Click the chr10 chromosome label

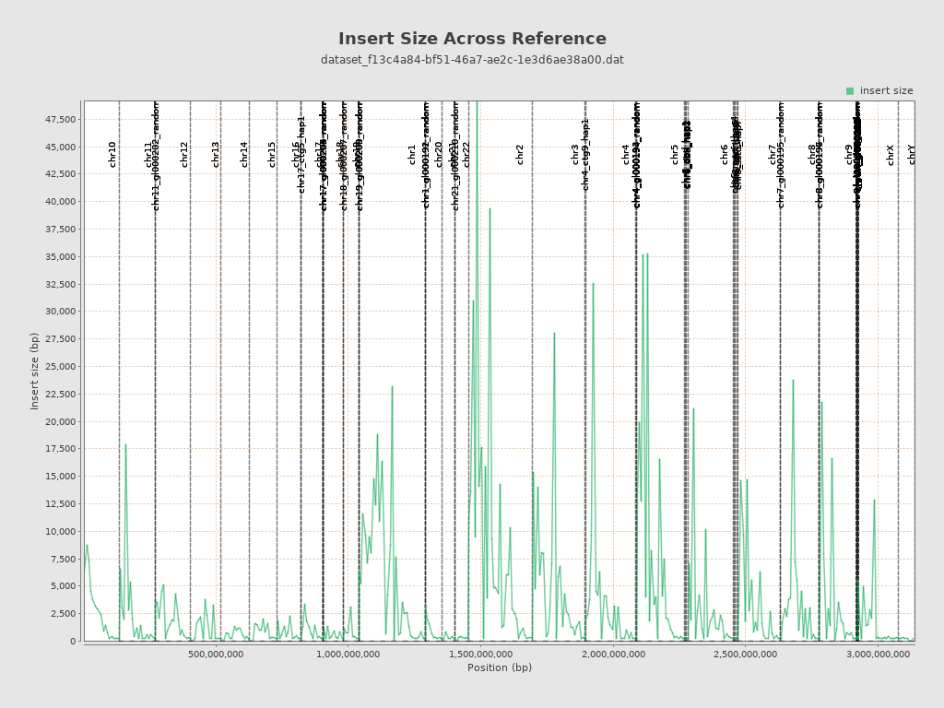[112, 154]
